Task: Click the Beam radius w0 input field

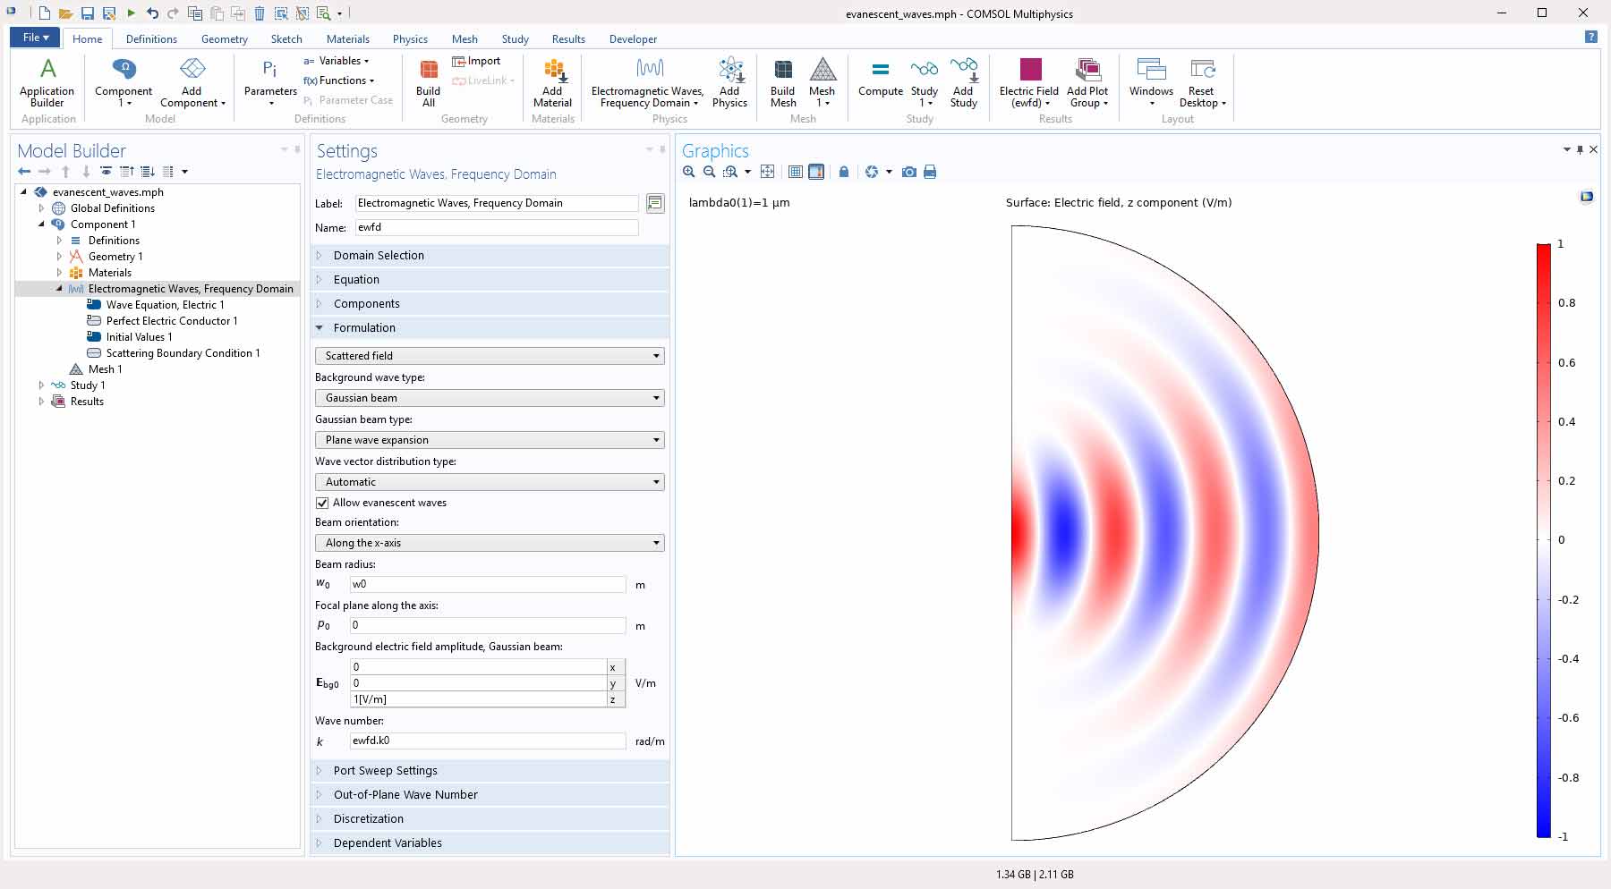Action: click(487, 584)
